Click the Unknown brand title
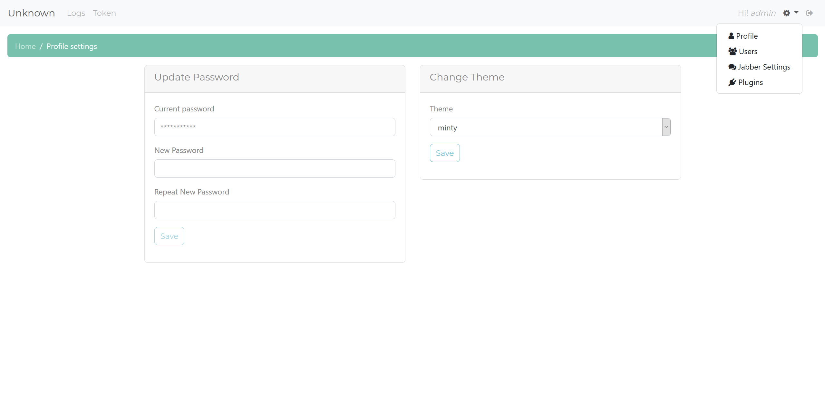 tap(32, 13)
